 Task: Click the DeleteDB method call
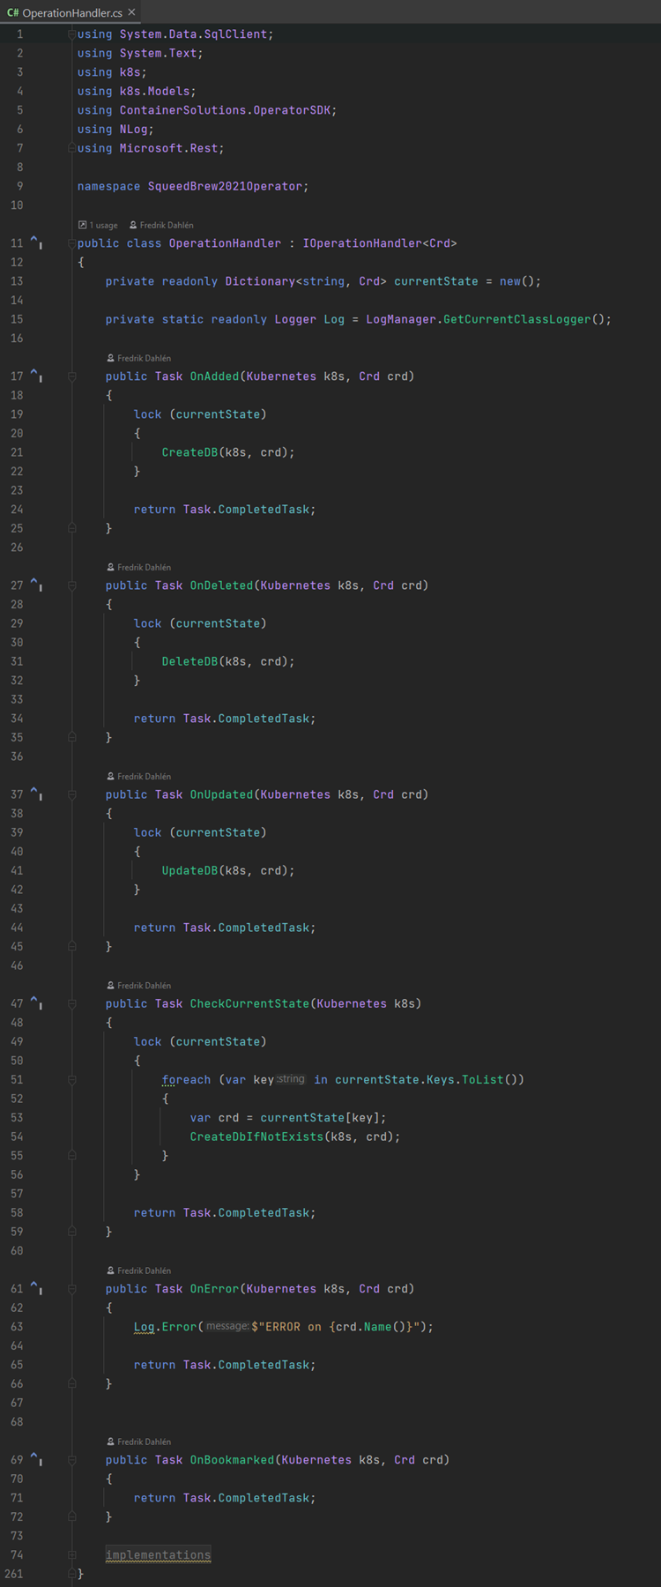point(189,661)
